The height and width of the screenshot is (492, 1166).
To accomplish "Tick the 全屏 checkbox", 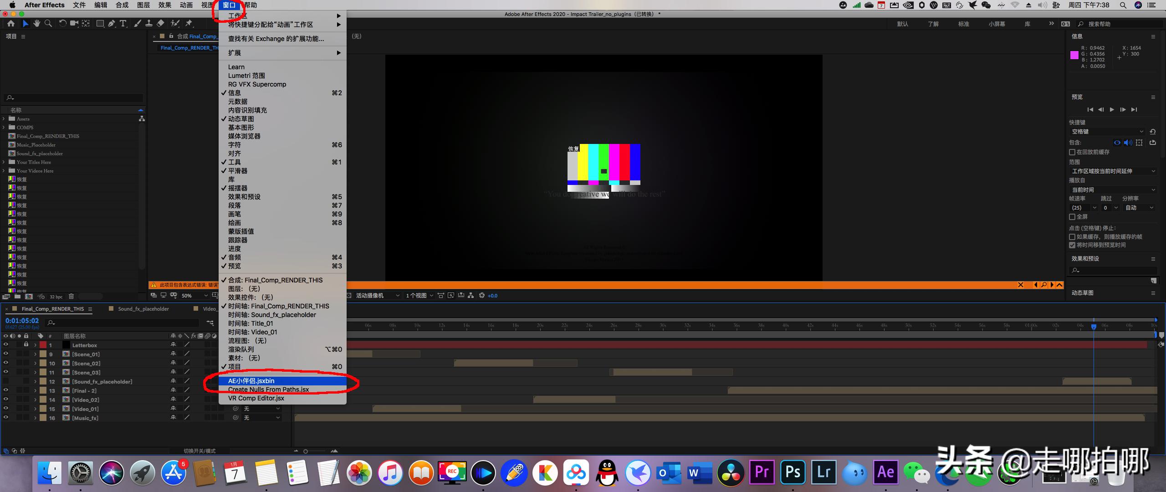I will click(x=1072, y=217).
